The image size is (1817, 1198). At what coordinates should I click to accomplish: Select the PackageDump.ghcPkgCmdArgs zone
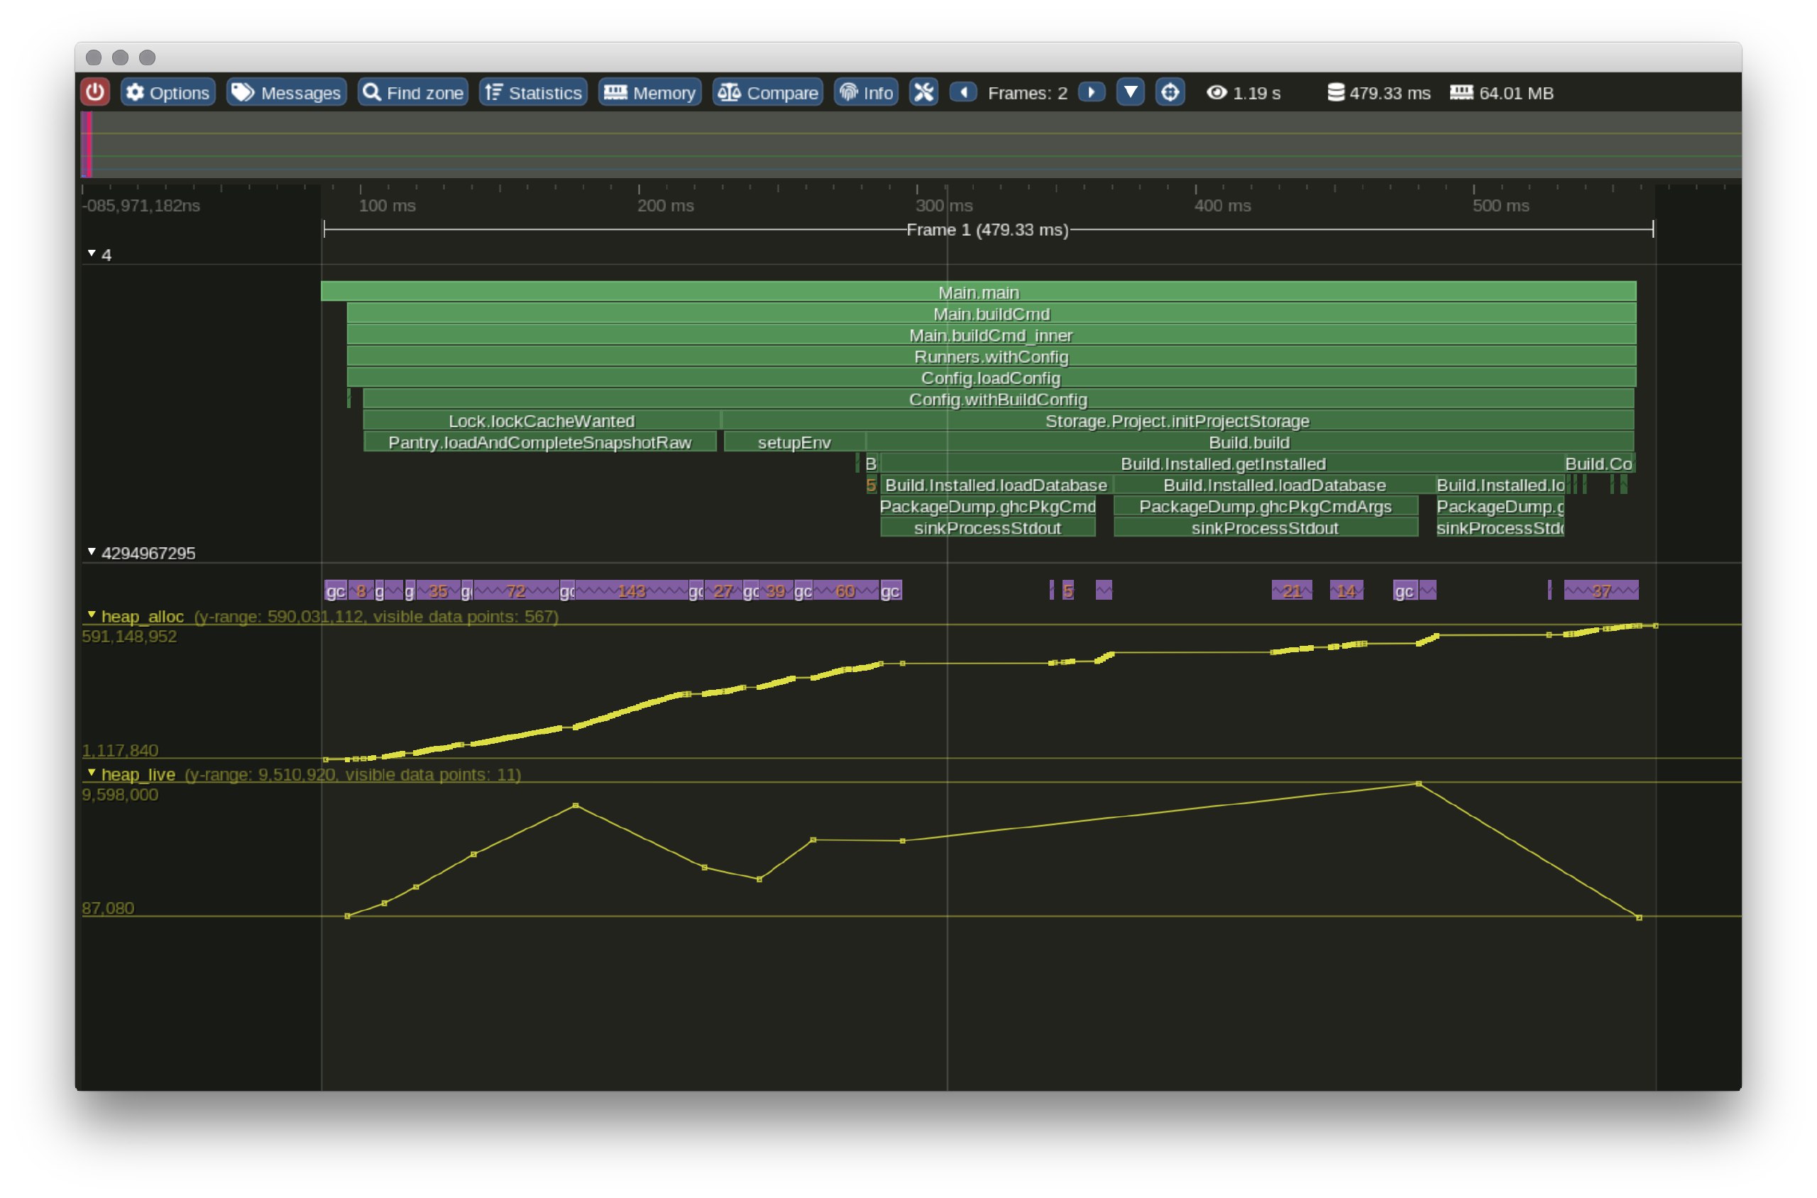click(1266, 506)
